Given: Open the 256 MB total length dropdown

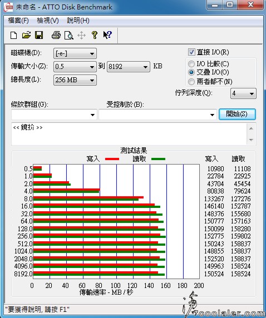Looking at the screenshot, I should click(75, 80).
